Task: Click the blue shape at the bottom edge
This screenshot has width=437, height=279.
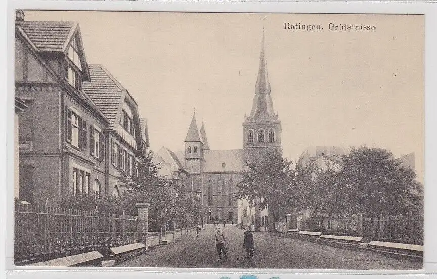Action: pos(248,277)
